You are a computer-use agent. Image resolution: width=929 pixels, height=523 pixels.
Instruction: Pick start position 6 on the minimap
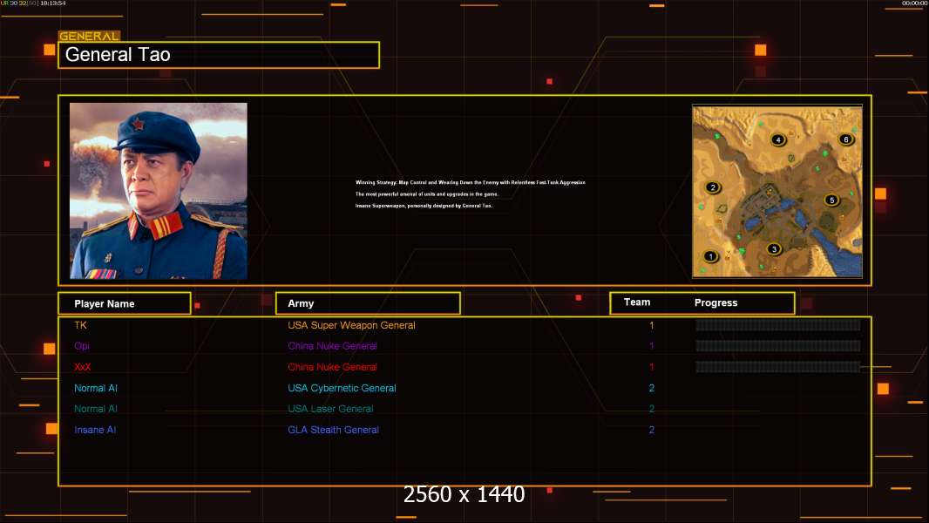pyautogui.click(x=845, y=139)
